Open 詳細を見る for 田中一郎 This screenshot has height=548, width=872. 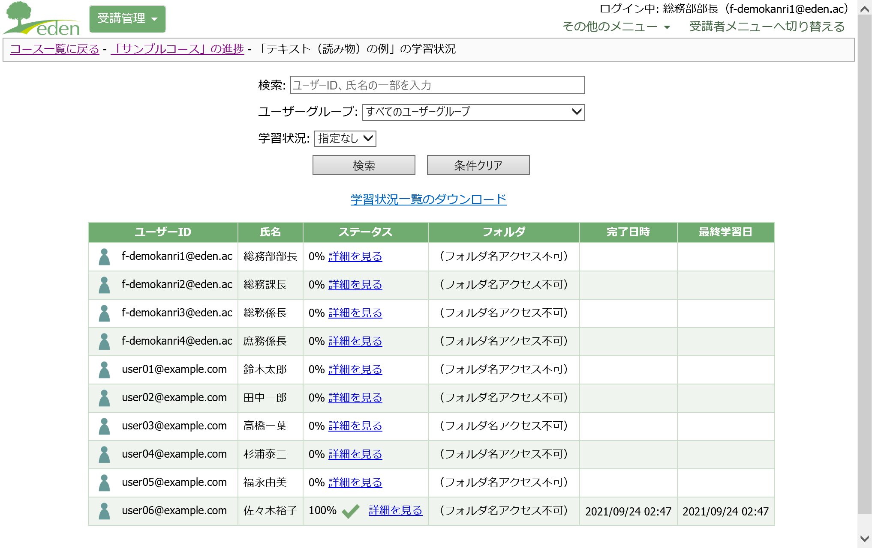pos(355,398)
